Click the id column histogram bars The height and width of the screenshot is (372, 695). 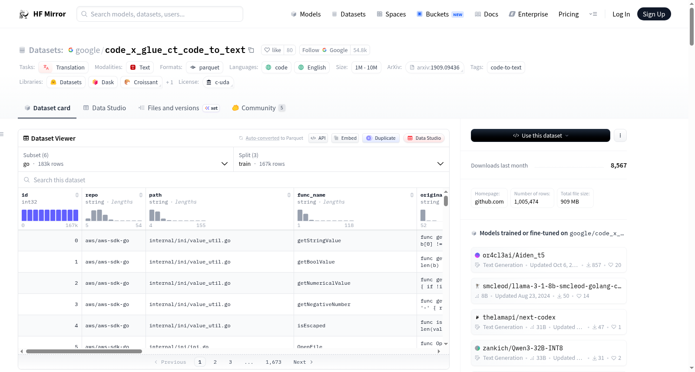50,215
